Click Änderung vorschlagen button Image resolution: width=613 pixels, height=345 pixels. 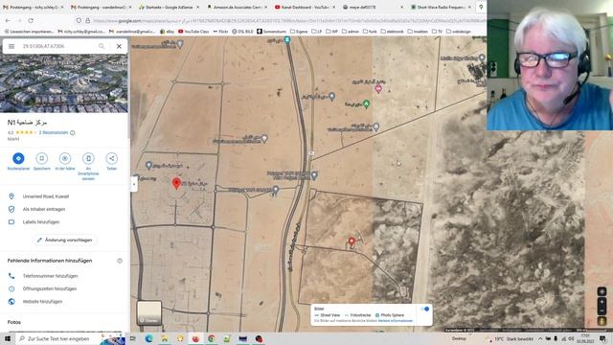(64, 240)
